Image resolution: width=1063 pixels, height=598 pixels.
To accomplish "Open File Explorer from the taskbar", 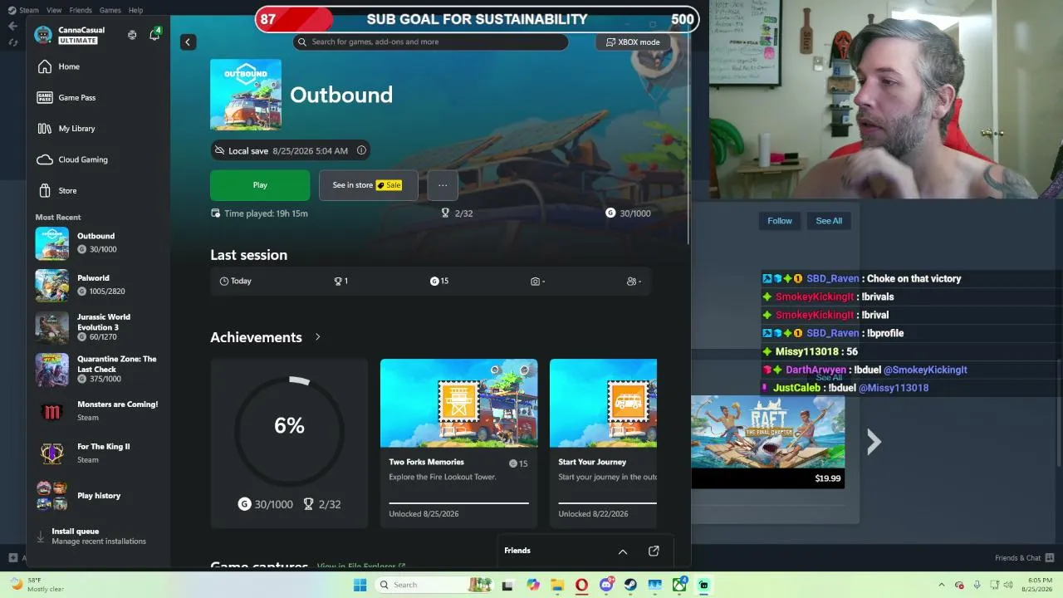I will tap(557, 585).
